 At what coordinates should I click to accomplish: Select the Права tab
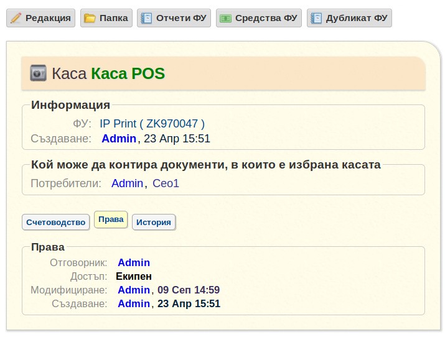(x=111, y=219)
